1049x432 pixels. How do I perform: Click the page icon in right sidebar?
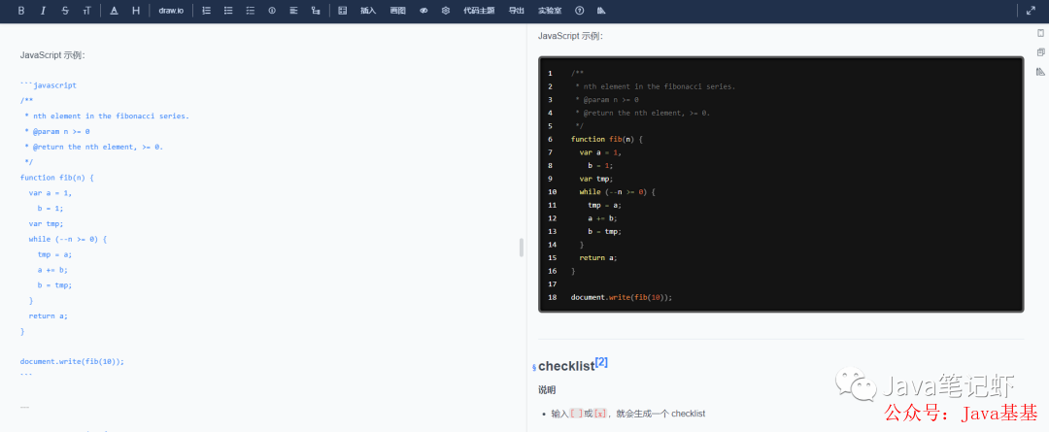tap(1040, 33)
